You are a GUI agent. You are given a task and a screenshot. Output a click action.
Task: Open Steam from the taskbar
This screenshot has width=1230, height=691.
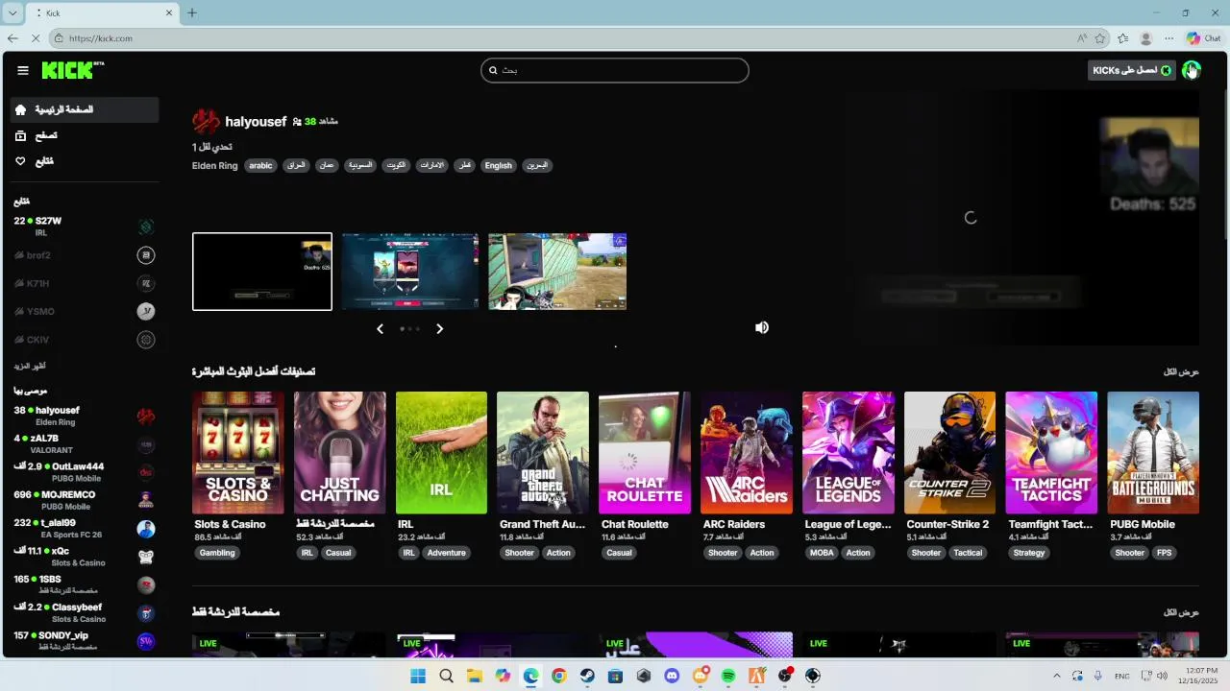(x=587, y=676)
